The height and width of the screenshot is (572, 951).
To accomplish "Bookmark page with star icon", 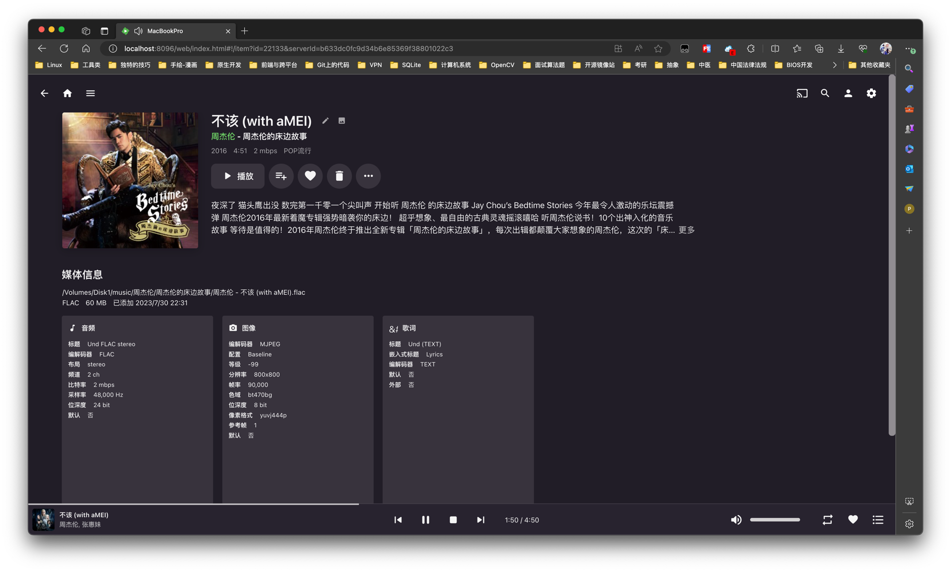I will [658, 48].
